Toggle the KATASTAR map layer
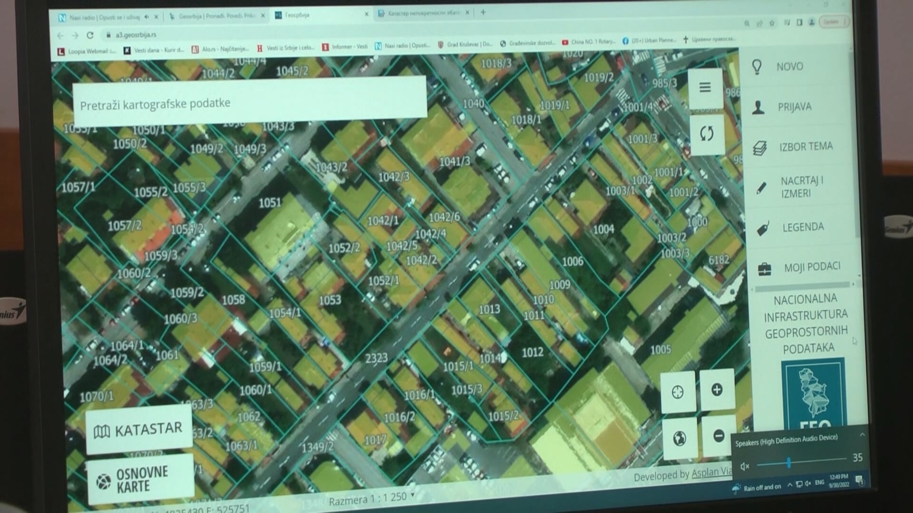The width and height of the screenshot is (913, 513). click(x=138, y=429)
